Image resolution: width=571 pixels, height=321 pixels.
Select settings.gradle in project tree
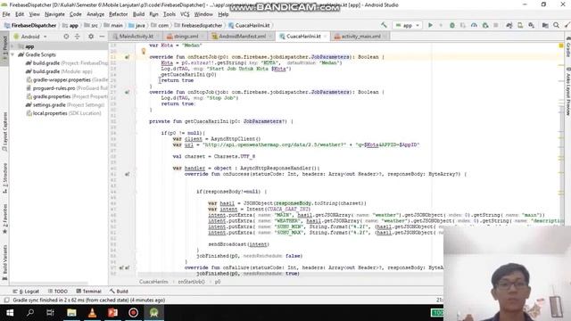pos(65,105)
